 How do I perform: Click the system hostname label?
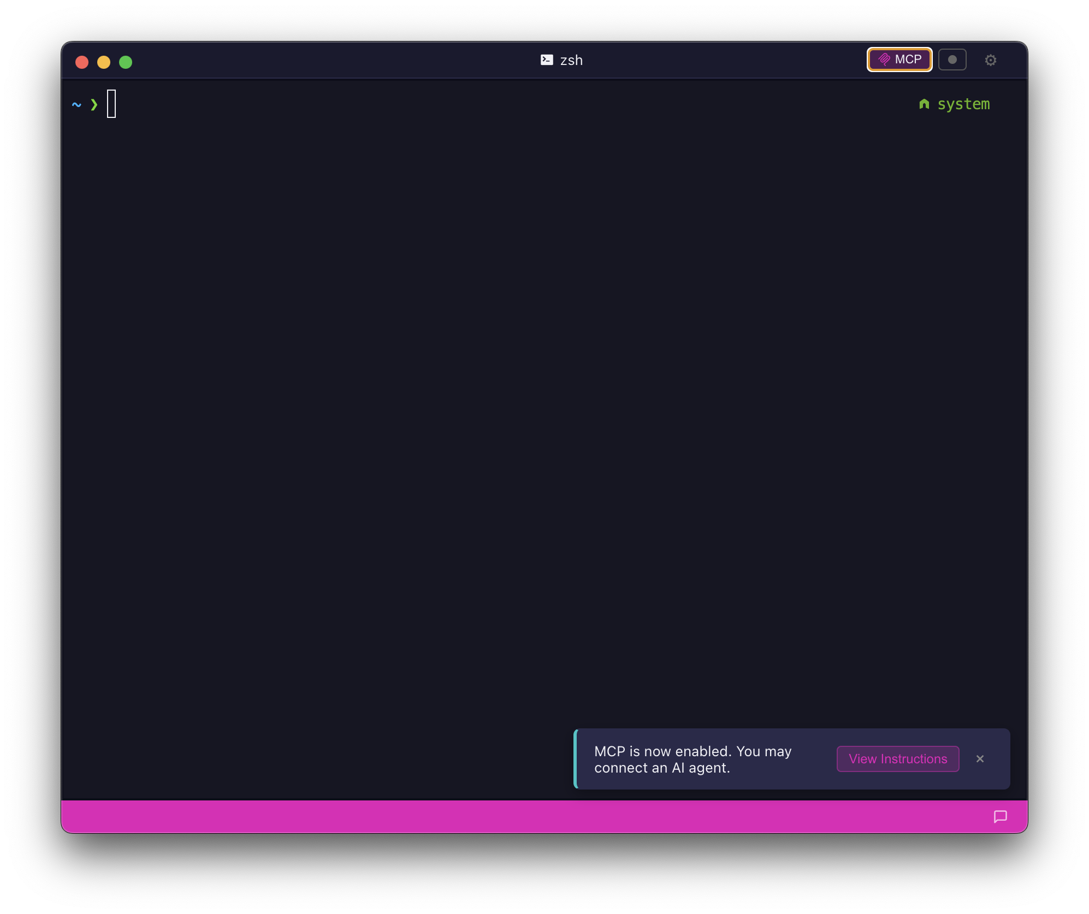coord(964,104)
